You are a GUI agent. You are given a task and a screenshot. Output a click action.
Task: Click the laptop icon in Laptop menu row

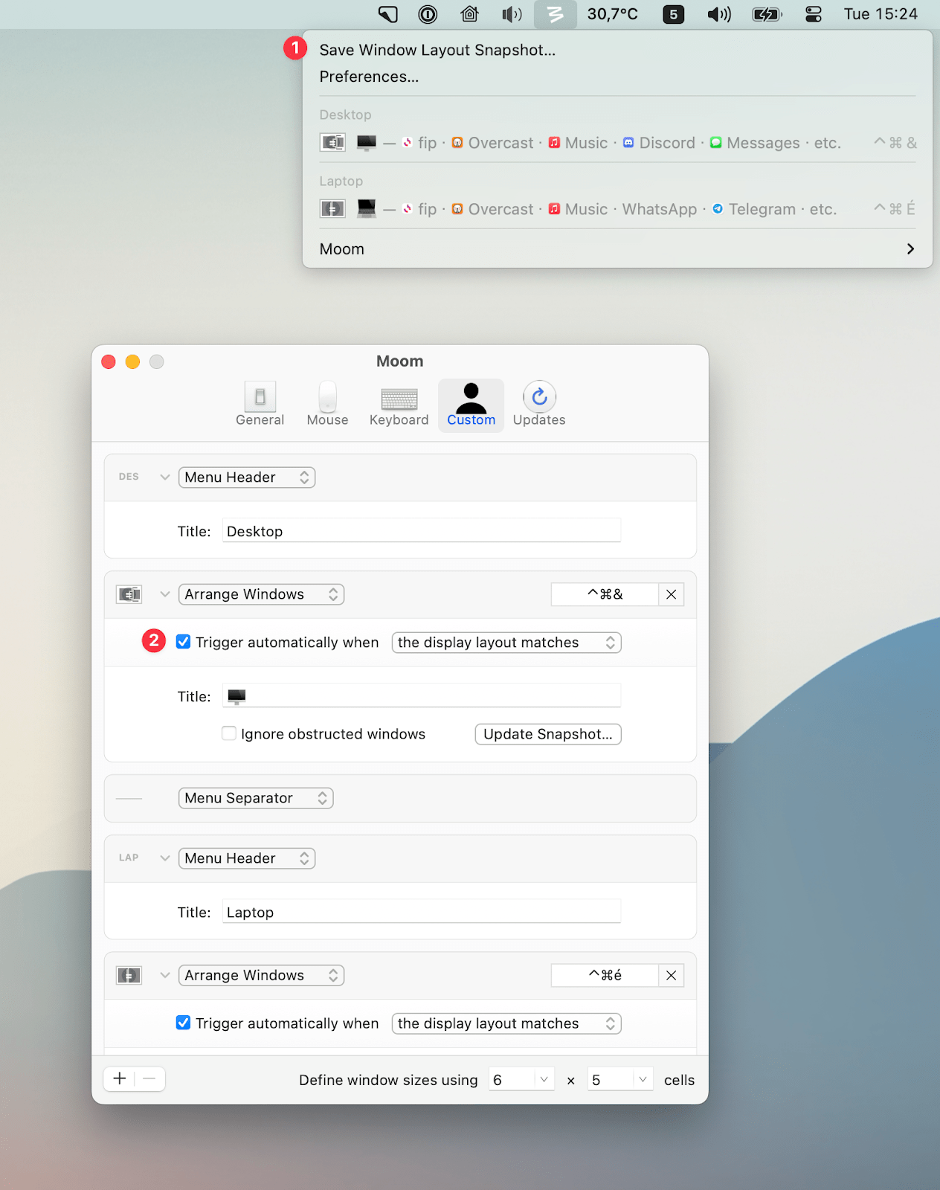(x=367, y=208)
